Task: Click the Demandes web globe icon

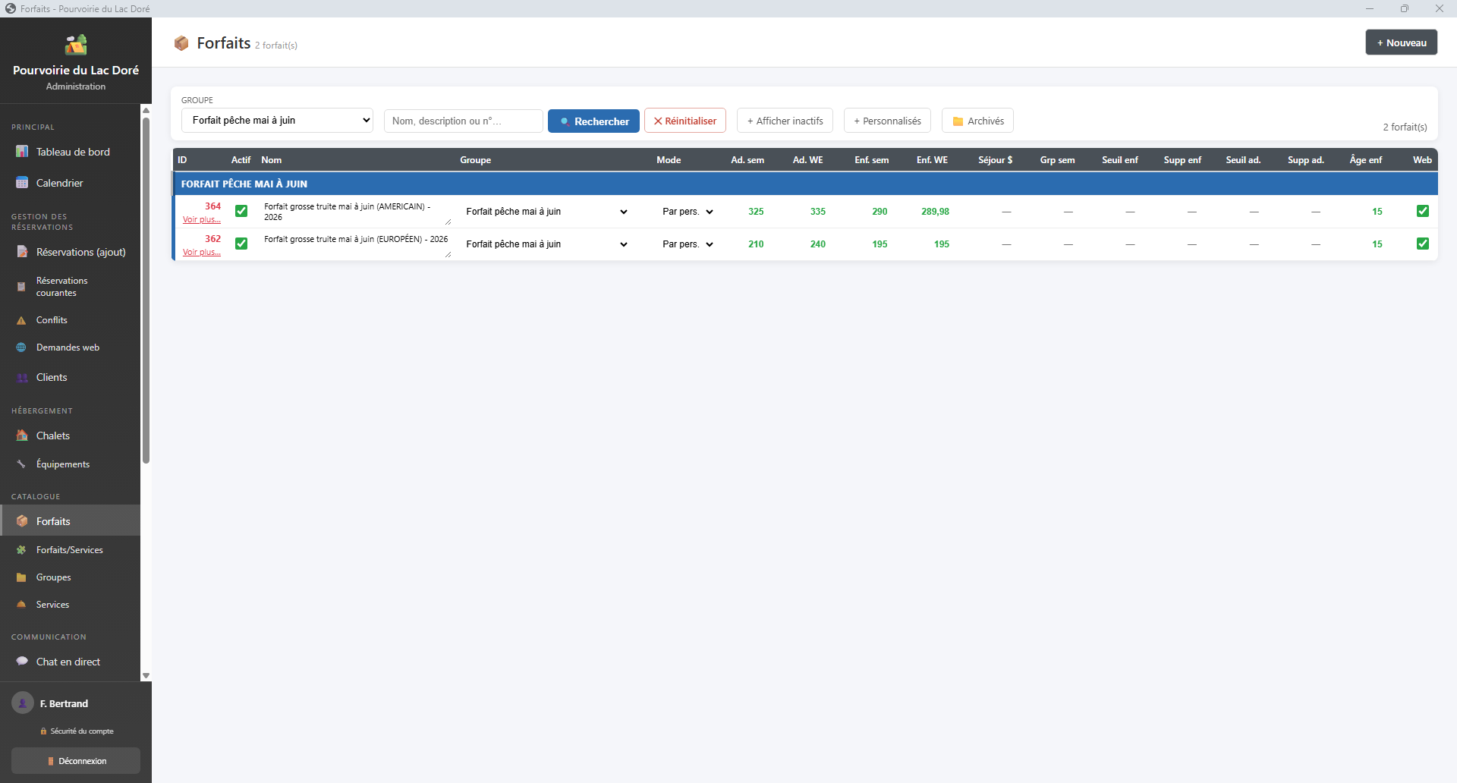Action: click(x=21, y=347)
